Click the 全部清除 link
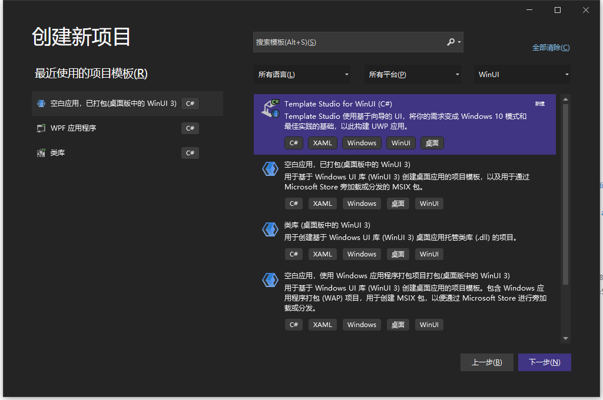 551,48
